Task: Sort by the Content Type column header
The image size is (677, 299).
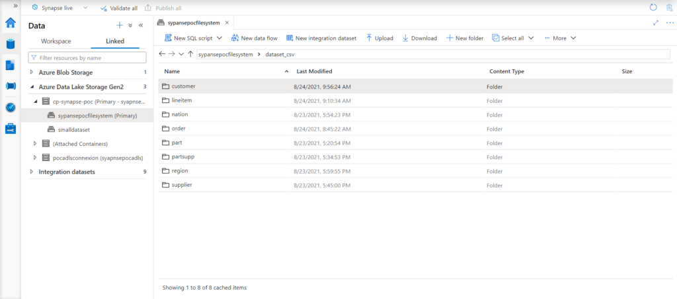Action: click(506, 71)
